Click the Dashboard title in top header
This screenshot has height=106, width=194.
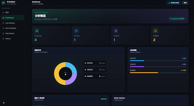click(36, 2)
